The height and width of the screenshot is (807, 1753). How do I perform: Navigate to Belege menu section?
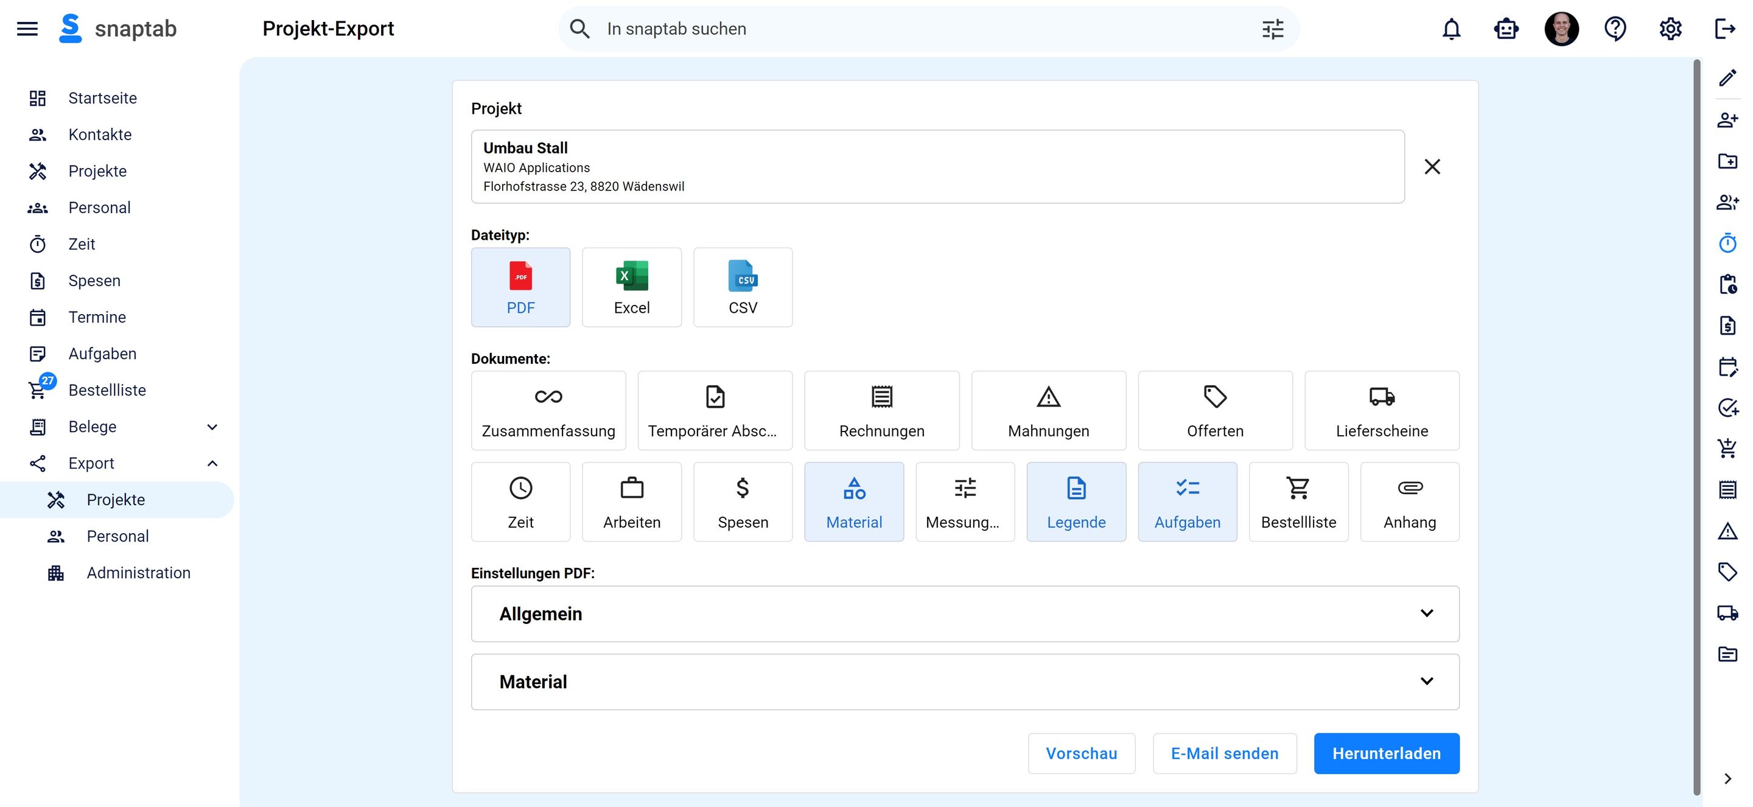pyautogui.click(x=92, y=427)
